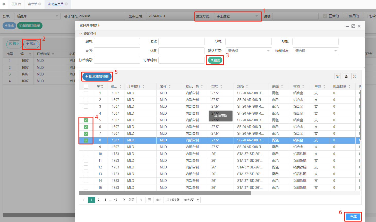
Task: Open the 物料状态 dropdown
Action: point(316,51)
